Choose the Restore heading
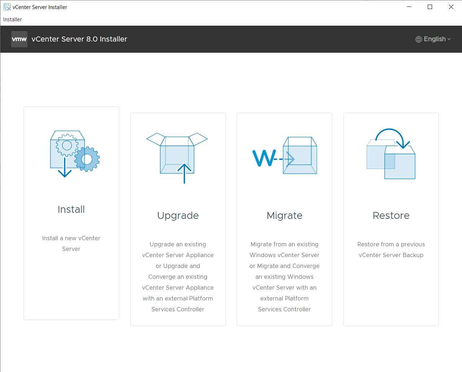 391,216
